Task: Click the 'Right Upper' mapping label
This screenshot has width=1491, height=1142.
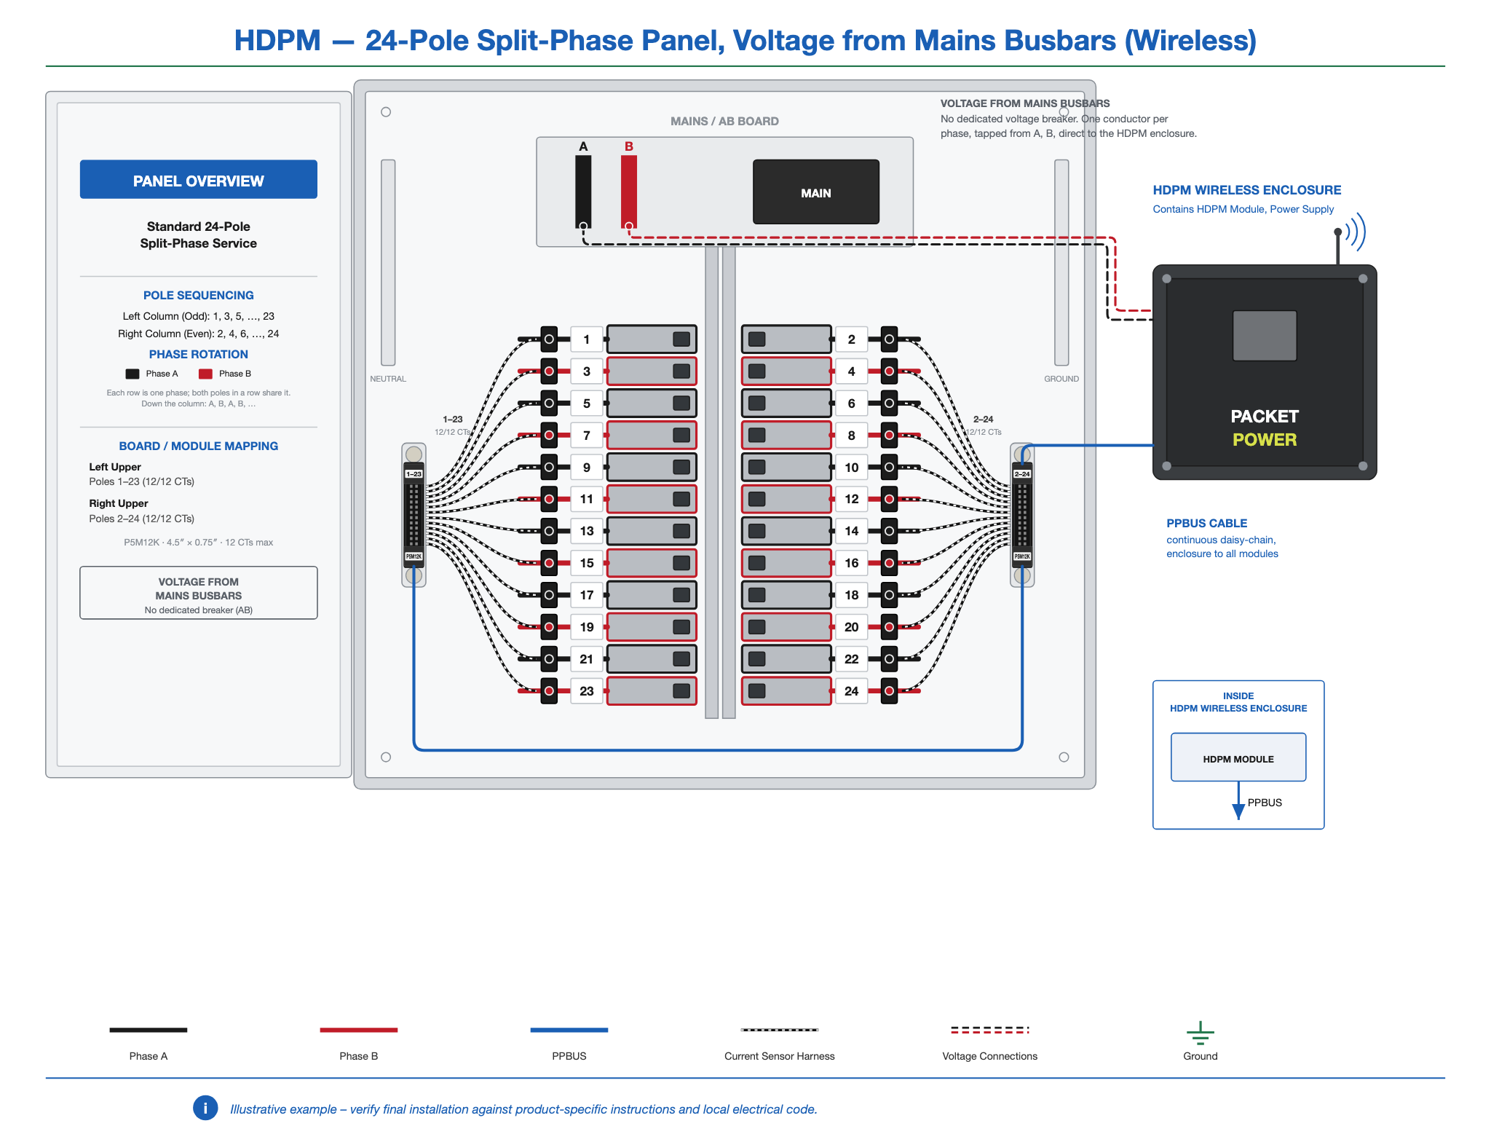Action: (118, 503)
